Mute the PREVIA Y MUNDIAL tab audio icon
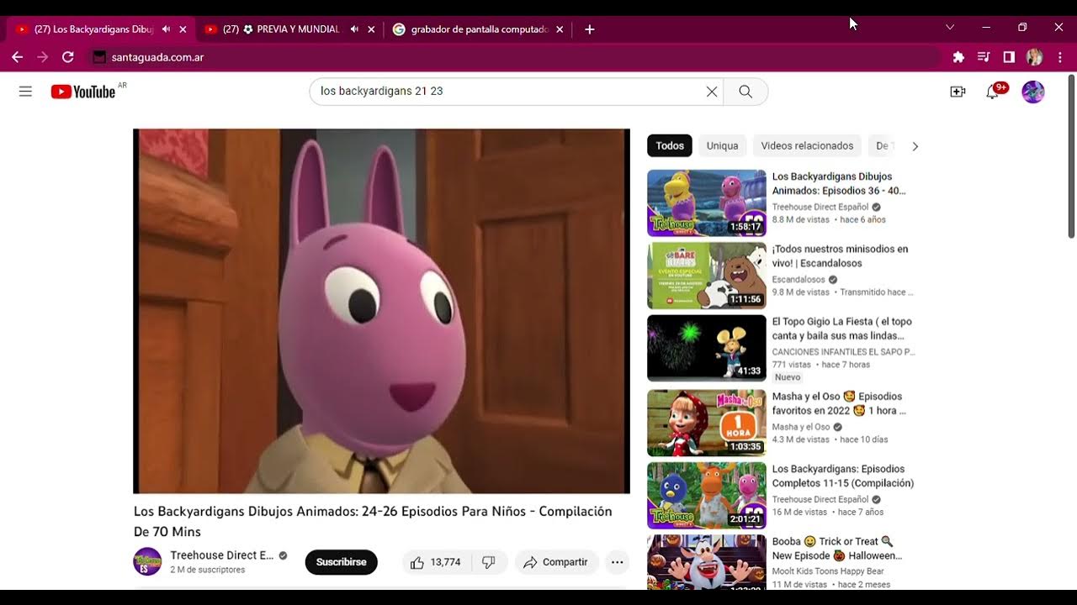 [354, 29]
